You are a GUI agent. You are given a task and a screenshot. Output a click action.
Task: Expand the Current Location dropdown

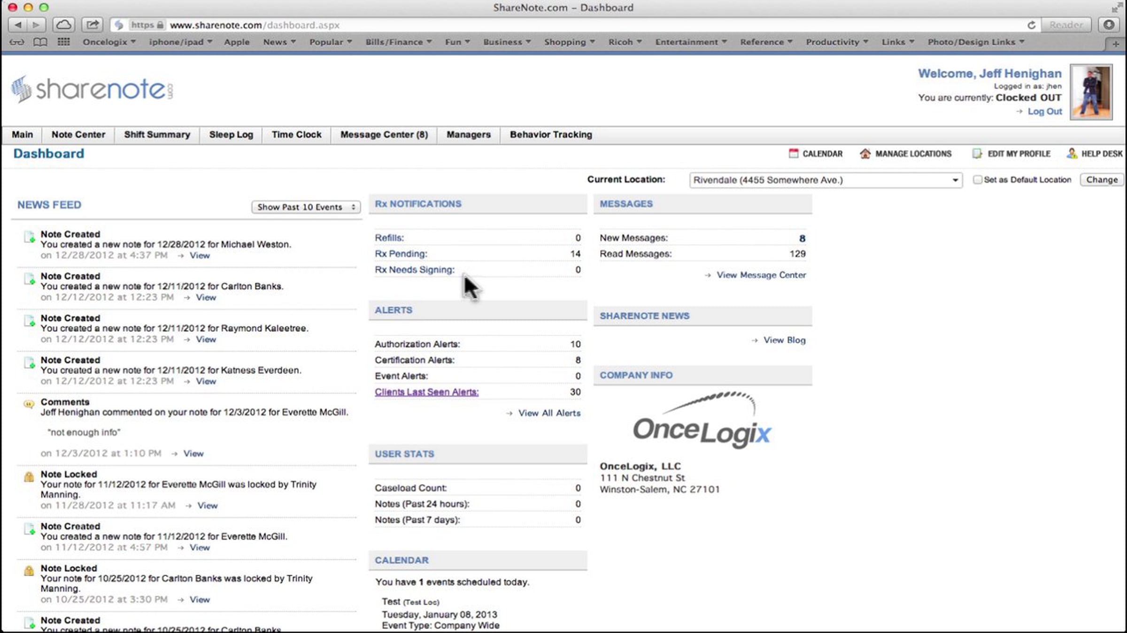[x=826, y=180]
